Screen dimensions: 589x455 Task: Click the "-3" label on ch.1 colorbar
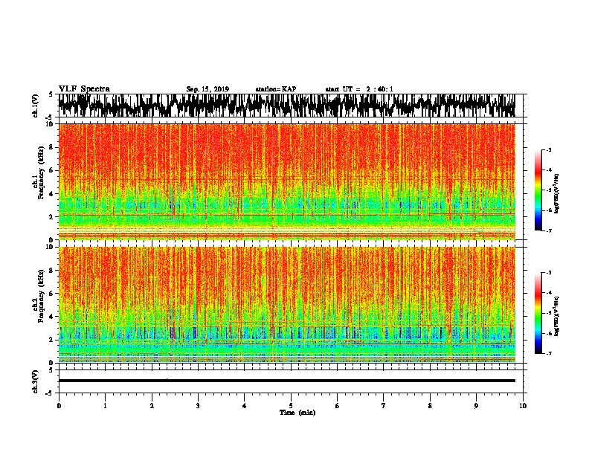pyautogui.click(x=549, y=149)
